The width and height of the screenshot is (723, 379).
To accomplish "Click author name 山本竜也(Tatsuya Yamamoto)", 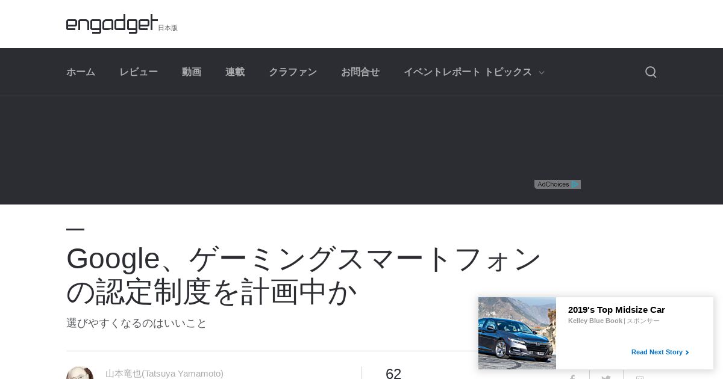I will click(164, 374).
